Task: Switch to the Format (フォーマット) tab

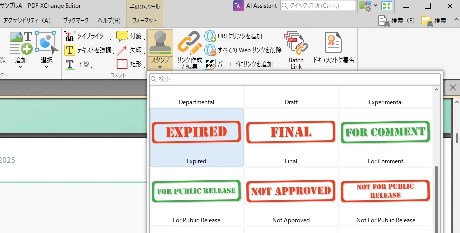Action: point(144,21)
